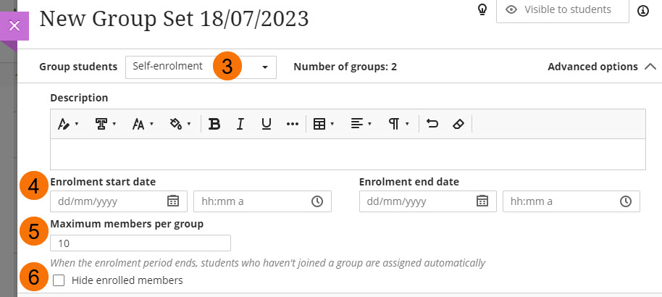This screenshot has width=662, height=297.
Task: Open the Self-enrolment group students dropdown
Action: [x=201, y=67]
